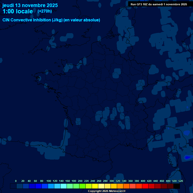Click the legend swatch for value 300
This screenshot has height=193, width=193.
pos(108,186)
